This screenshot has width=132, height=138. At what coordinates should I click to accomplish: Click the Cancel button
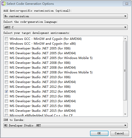click(120, 133)
